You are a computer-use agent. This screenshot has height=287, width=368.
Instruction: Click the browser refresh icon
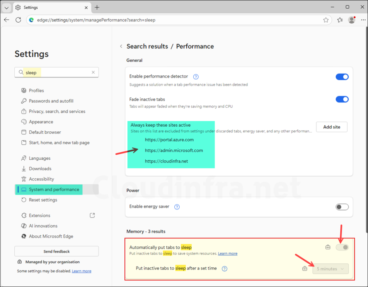click(18, 20)
